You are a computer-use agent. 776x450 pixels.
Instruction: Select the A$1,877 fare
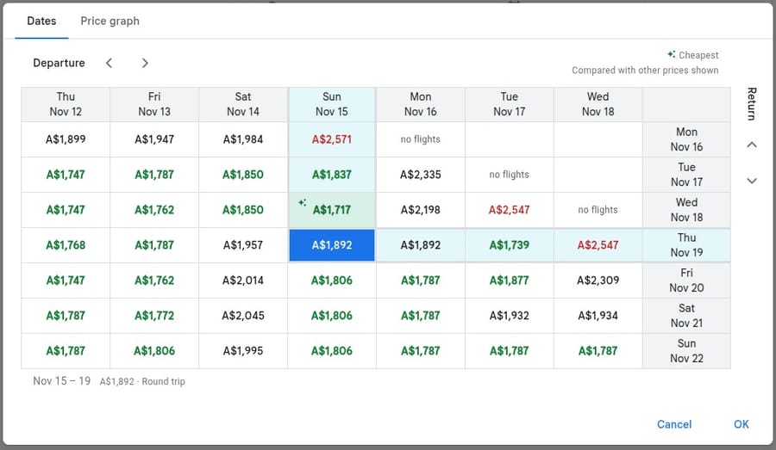coord(509,280)
